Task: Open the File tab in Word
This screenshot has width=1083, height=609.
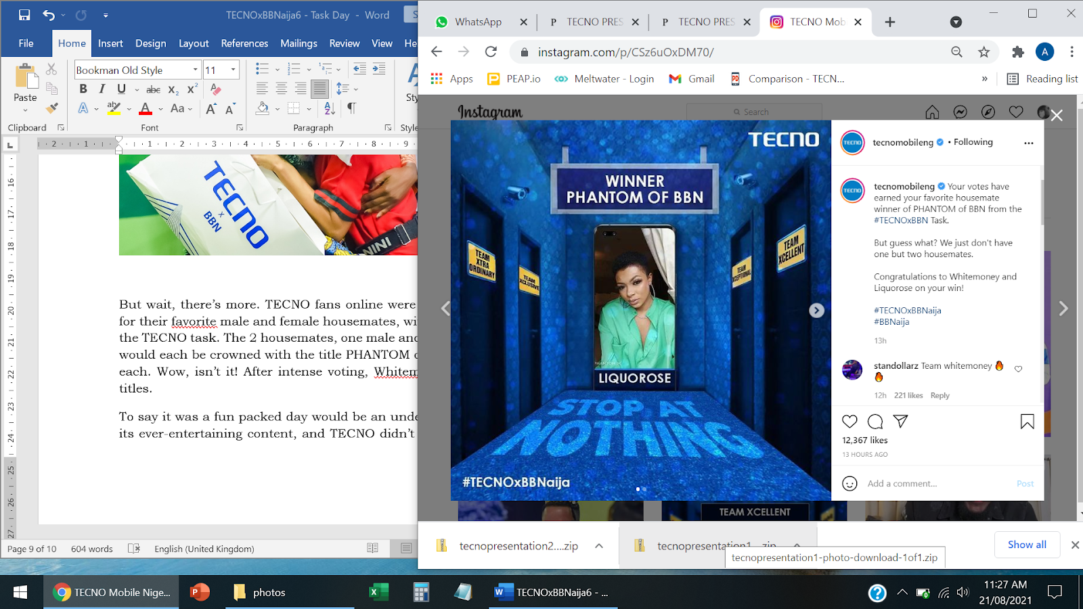Action: [26, 43]
